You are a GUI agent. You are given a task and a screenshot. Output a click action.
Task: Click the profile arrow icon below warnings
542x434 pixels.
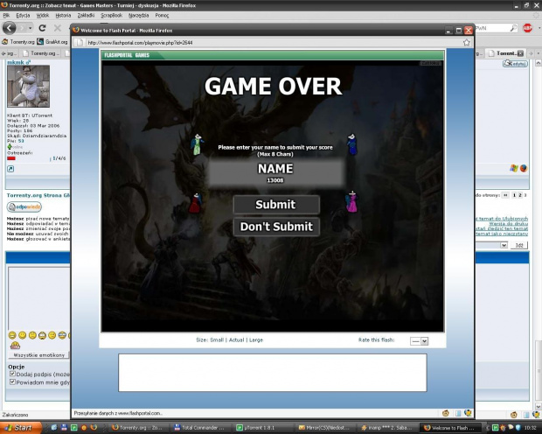(10, 169)
